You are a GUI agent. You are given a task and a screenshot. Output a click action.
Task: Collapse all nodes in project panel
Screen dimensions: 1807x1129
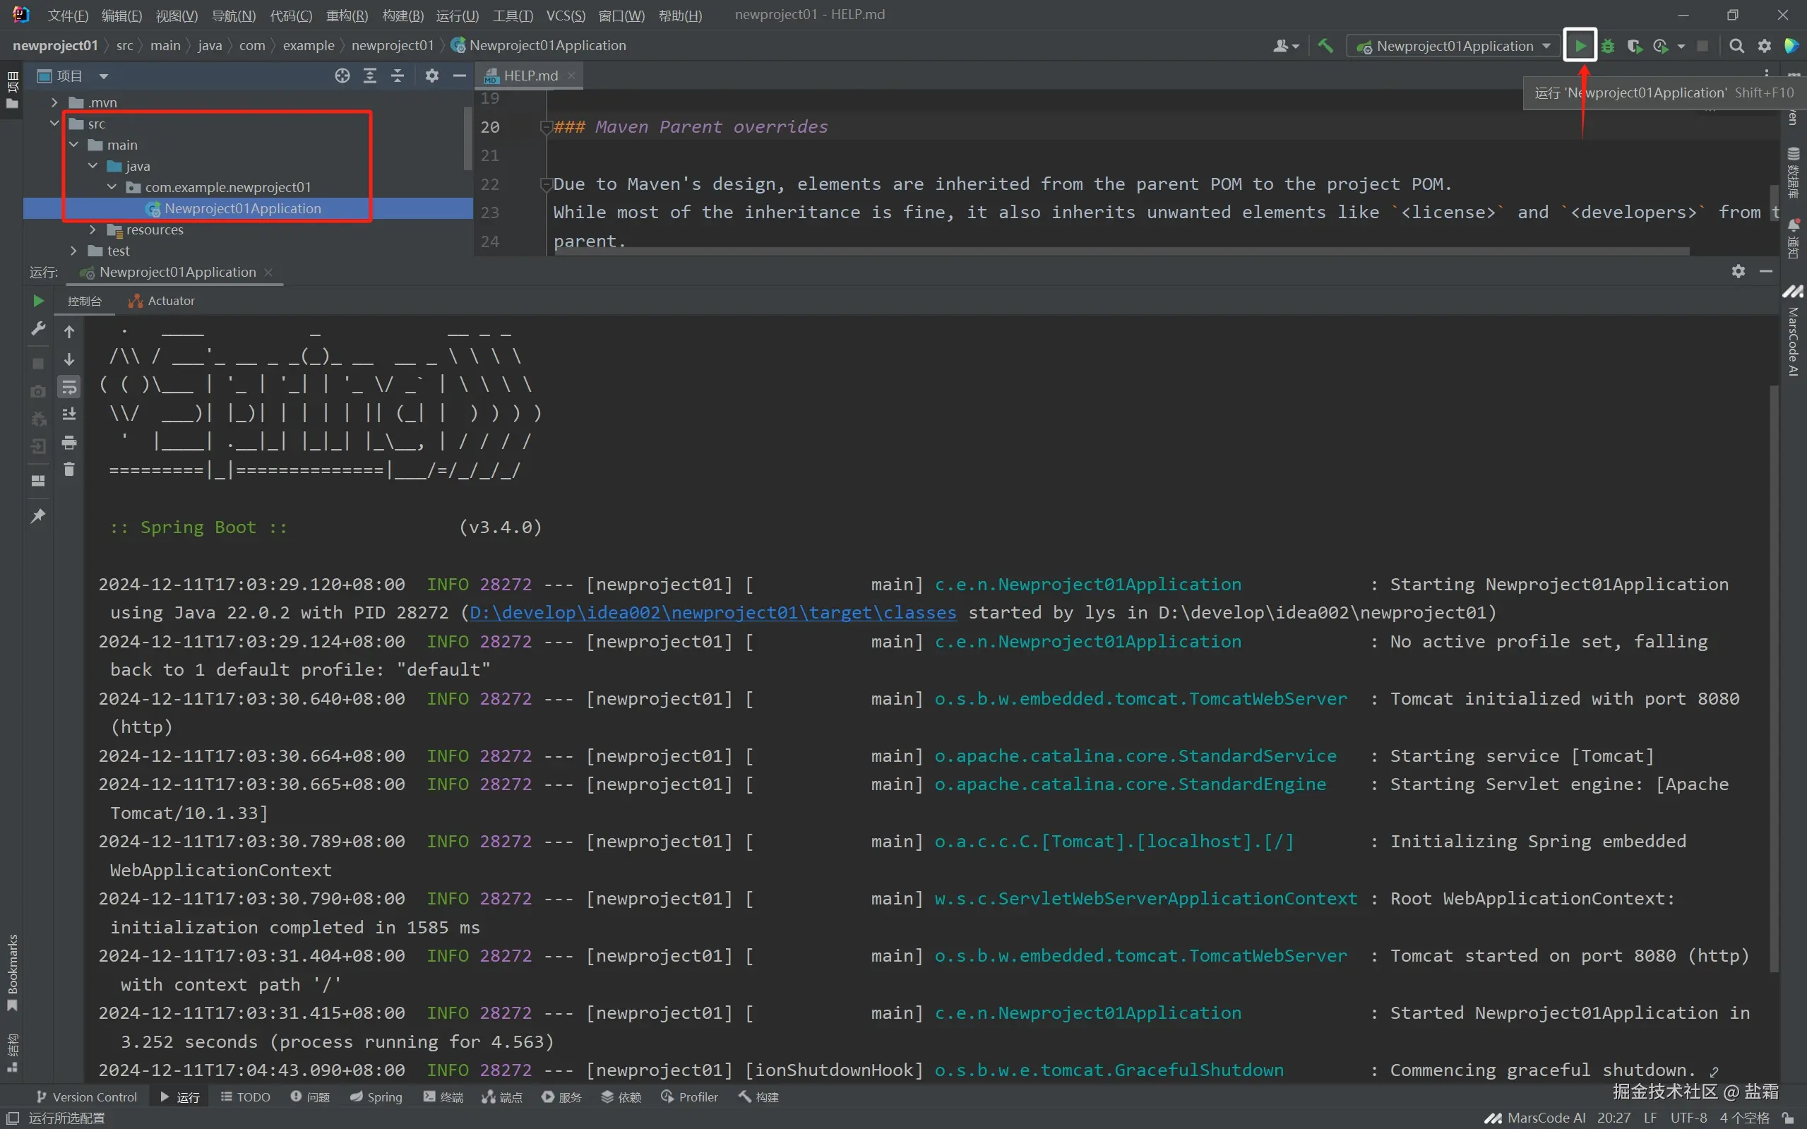click(x=398, y=76)
